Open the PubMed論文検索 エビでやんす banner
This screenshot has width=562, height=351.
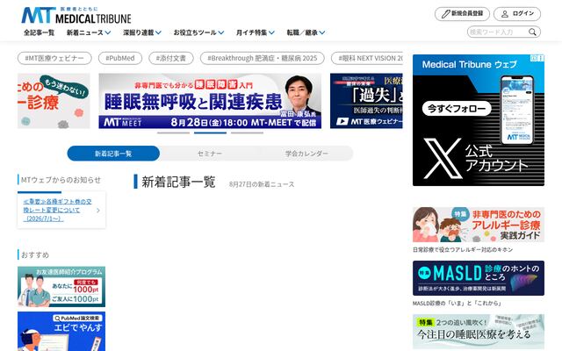[61, 332]
